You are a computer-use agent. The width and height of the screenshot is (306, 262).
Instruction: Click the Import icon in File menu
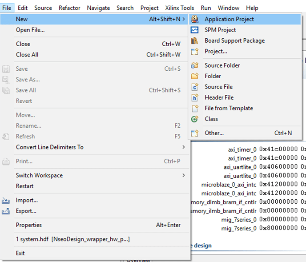click(x=6, y=201)
